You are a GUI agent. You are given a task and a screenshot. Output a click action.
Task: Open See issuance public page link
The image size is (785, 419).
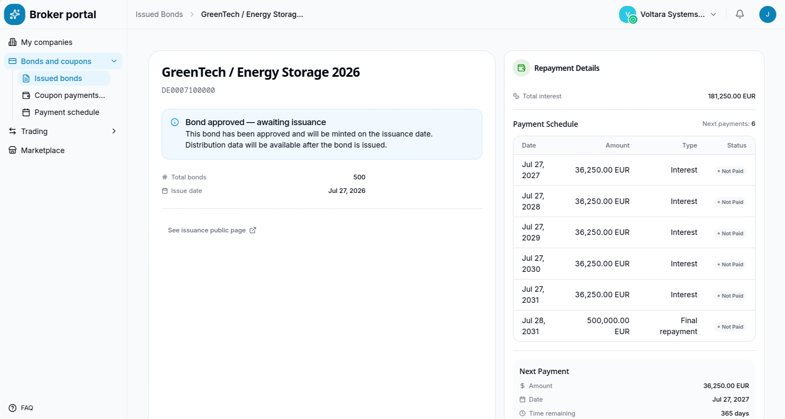coord(212,230)
